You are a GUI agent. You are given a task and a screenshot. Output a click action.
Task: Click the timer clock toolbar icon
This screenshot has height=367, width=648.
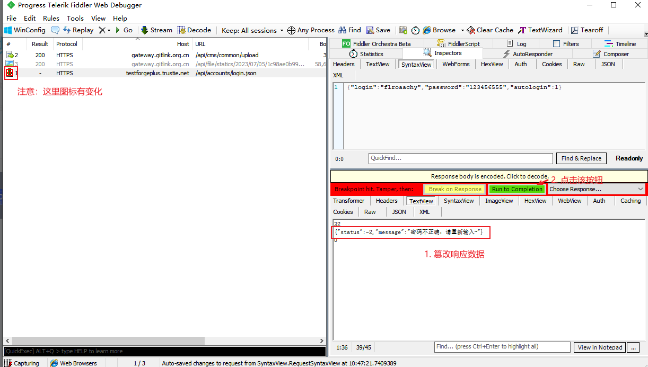pos(415,30)
